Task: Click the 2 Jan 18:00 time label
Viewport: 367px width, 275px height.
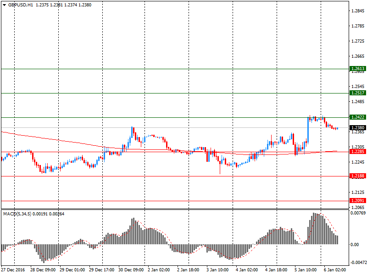Action: (x=188, y=270)
